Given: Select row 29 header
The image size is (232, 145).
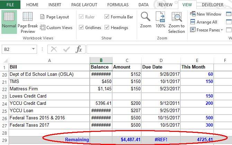Looking at the screenshot, I should (5, 140).
